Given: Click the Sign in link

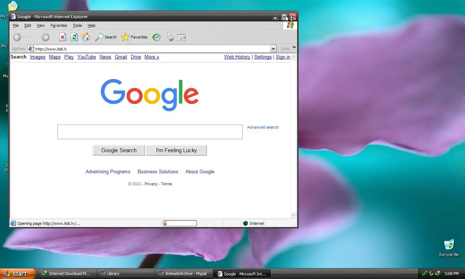Looking at the screenshot, I should pyautogui.click(x=283, y=57).
